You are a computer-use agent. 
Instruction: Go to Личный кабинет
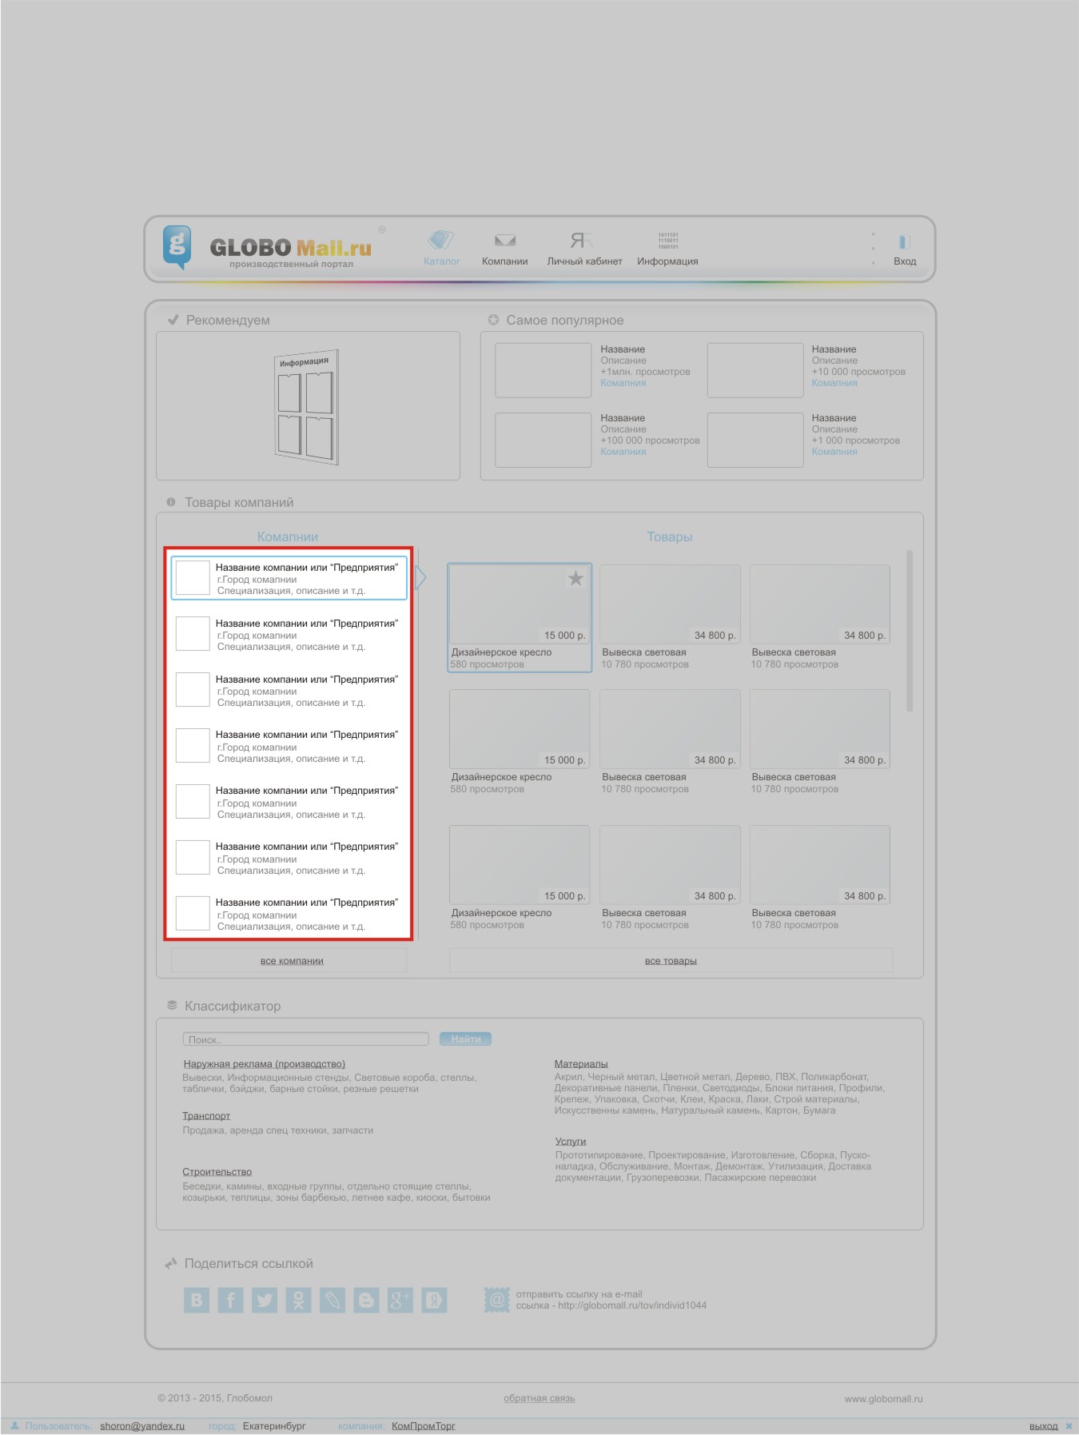tap(583, 249)
